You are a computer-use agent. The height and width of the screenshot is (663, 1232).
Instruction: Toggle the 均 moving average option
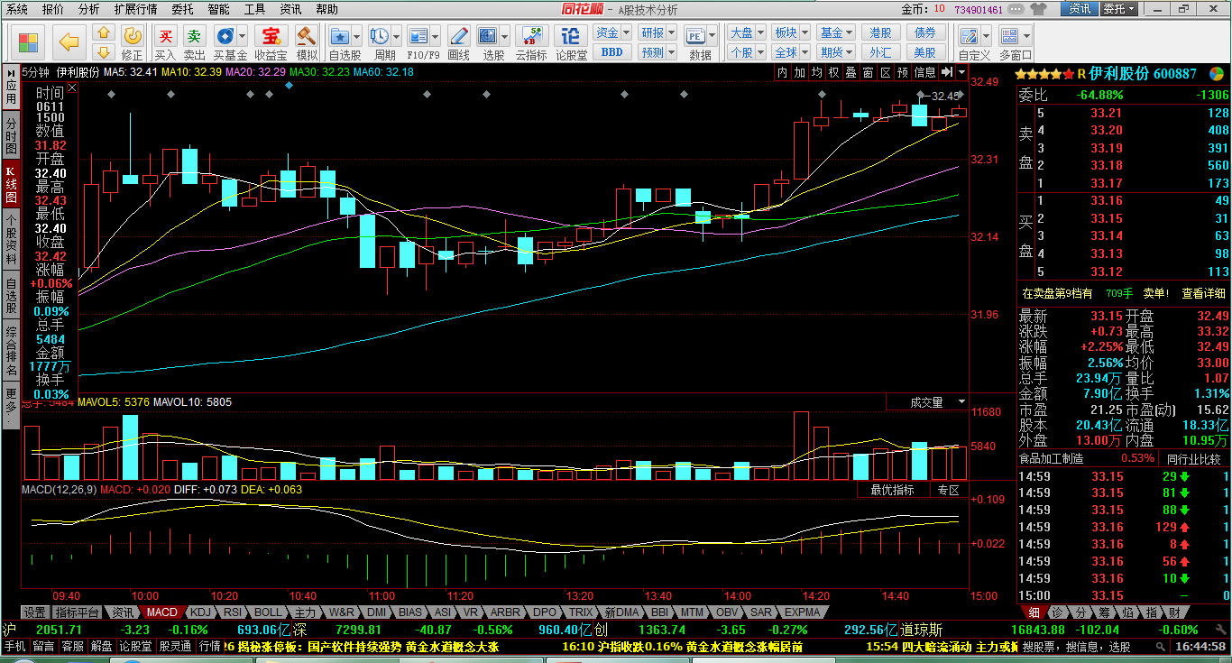[x=816, y=72]
